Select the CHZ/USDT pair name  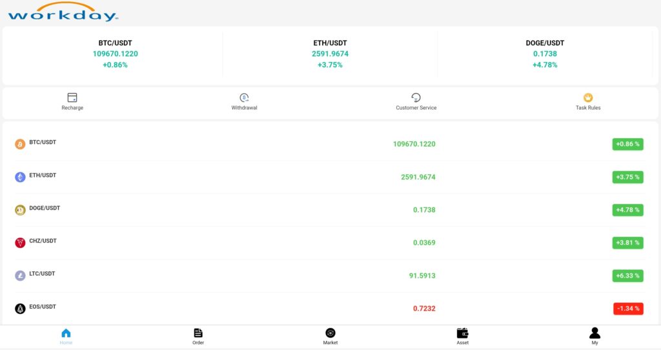43,241
